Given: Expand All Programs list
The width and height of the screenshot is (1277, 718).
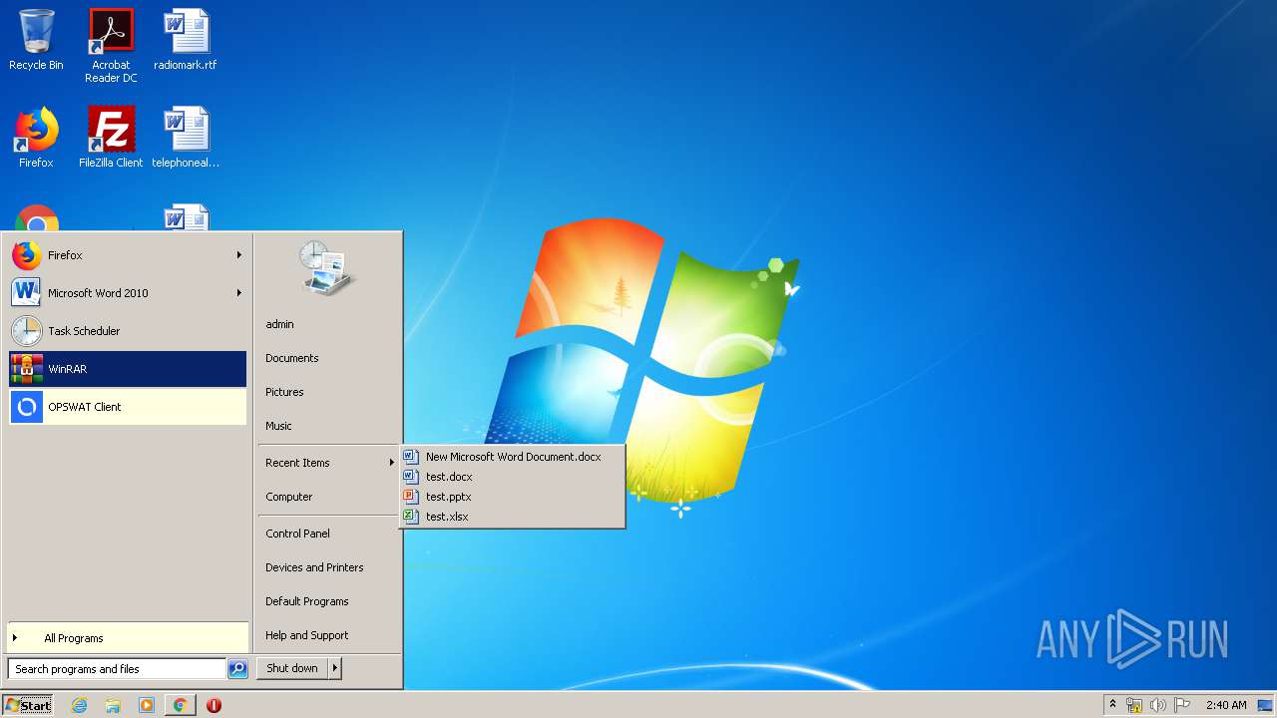Looking at the screenshot, I should [128, 638].
